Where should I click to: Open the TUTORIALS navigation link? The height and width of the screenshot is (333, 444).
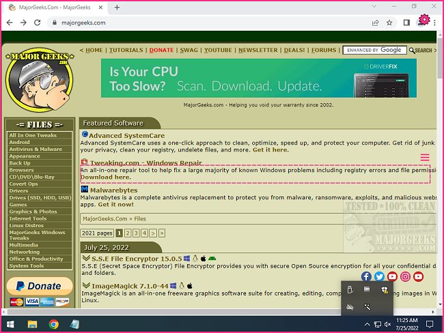point(126,50)
